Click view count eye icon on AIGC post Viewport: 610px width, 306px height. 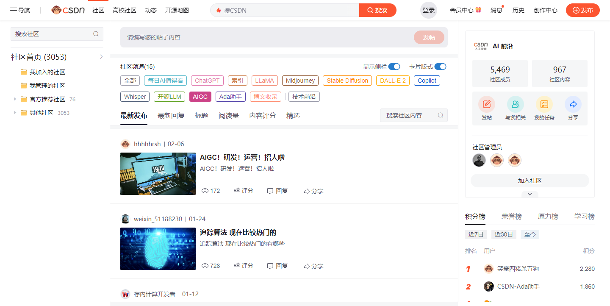pos(205,191)
